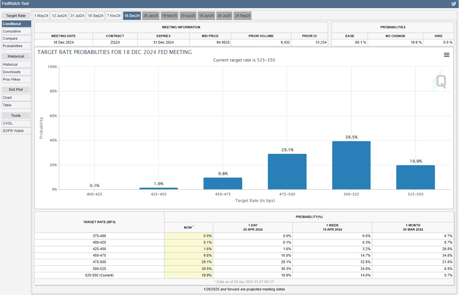Screen dimensions: 459x295
Task: Select the 1 May24 meeting tab
Action: 41,16
